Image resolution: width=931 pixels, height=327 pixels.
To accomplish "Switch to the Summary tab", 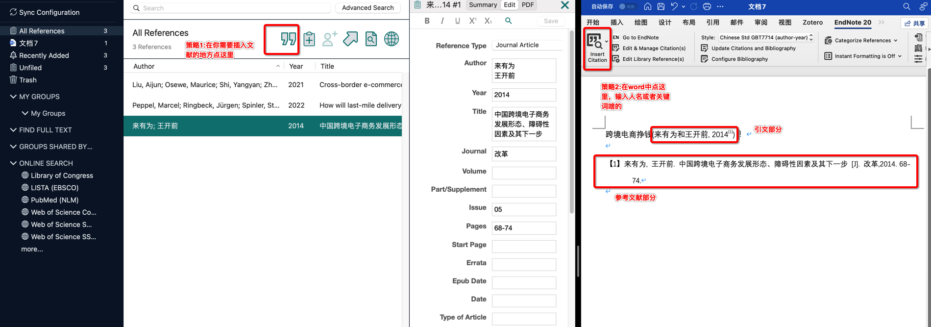I will pos(483,5).
